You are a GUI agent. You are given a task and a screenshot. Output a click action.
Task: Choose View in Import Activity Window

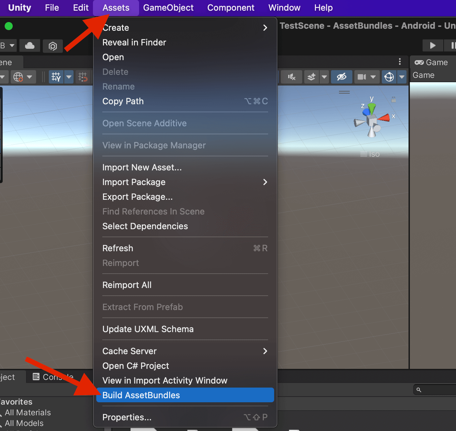pyautogui.click(x=185, y=381)
